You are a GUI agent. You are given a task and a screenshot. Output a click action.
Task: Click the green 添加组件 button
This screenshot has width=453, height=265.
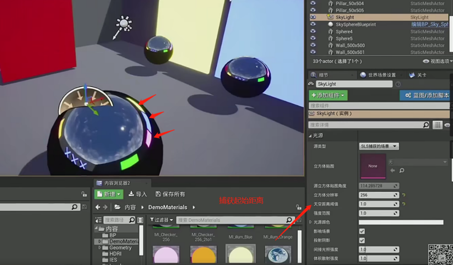click(328, 95)
